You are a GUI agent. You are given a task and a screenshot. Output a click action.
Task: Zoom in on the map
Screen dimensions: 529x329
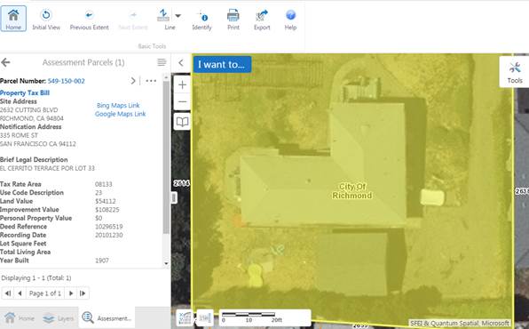(x=182, y=84)
